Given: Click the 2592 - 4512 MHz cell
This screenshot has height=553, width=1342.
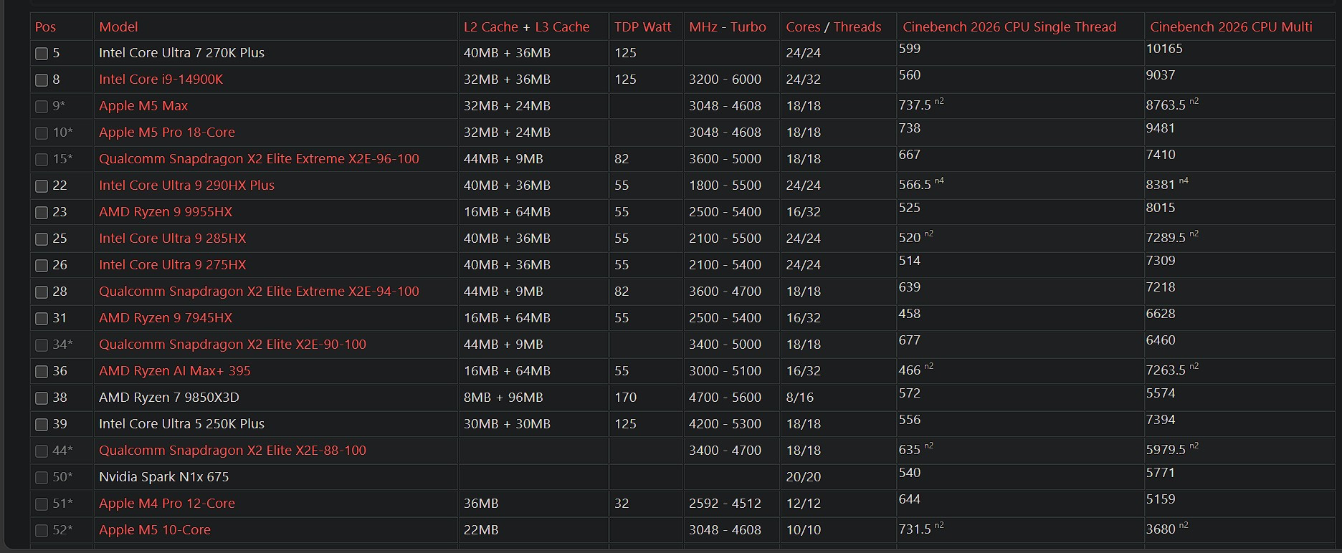Looking at the screenshot, I should (725, 504).
